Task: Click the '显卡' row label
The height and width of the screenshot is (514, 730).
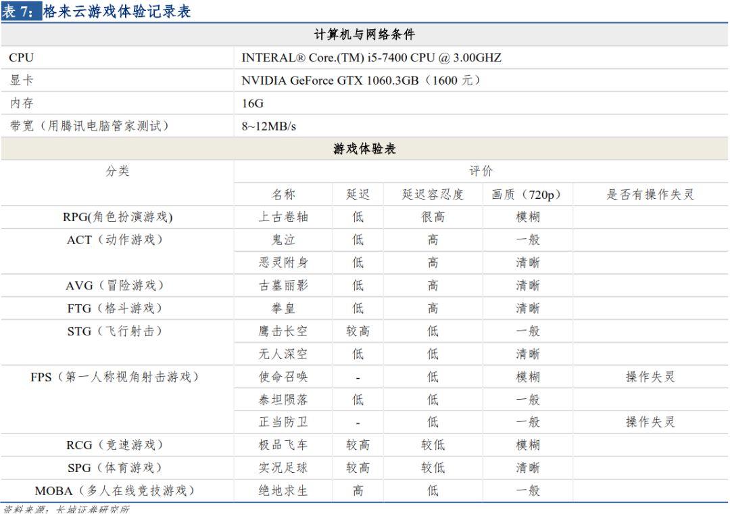Action: pos(22,80)
